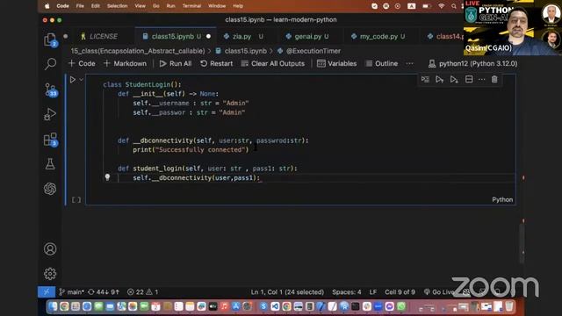This screenshot has width=562, height=316.
Task: Open WhatsApp from the Dock
Action: tap(401, 306)
